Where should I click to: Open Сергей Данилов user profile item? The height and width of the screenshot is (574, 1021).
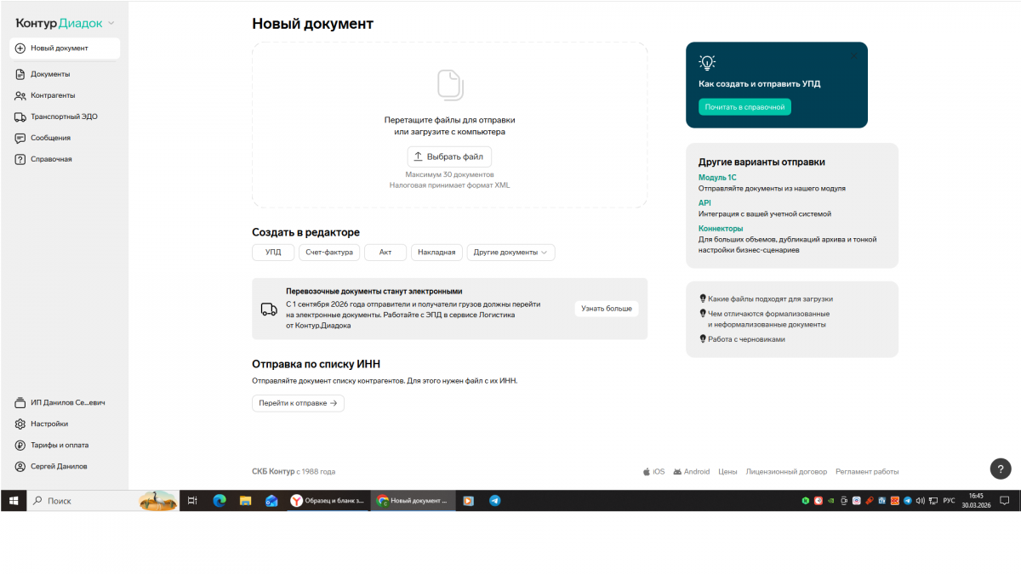[x=58, y=466]
